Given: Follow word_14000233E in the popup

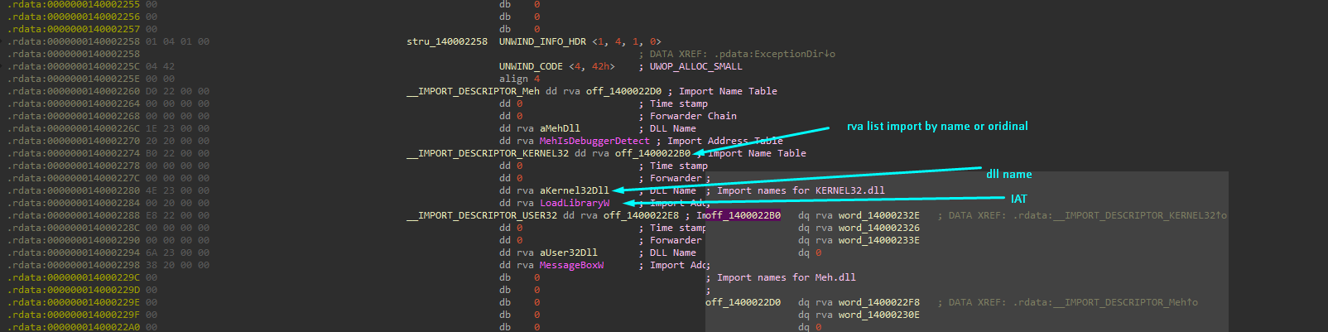Looking at the screenshot, I should (x=878, y=240).
